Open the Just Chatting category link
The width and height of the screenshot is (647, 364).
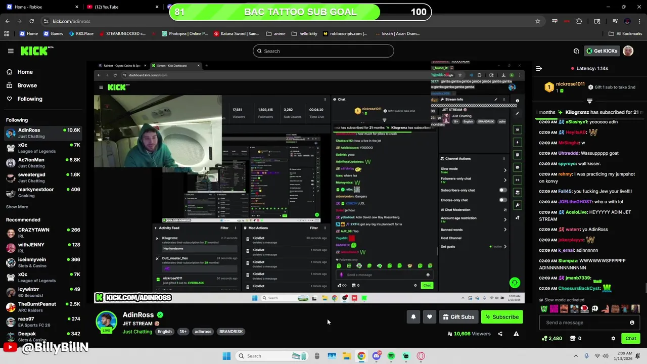(x=137, y=332)
